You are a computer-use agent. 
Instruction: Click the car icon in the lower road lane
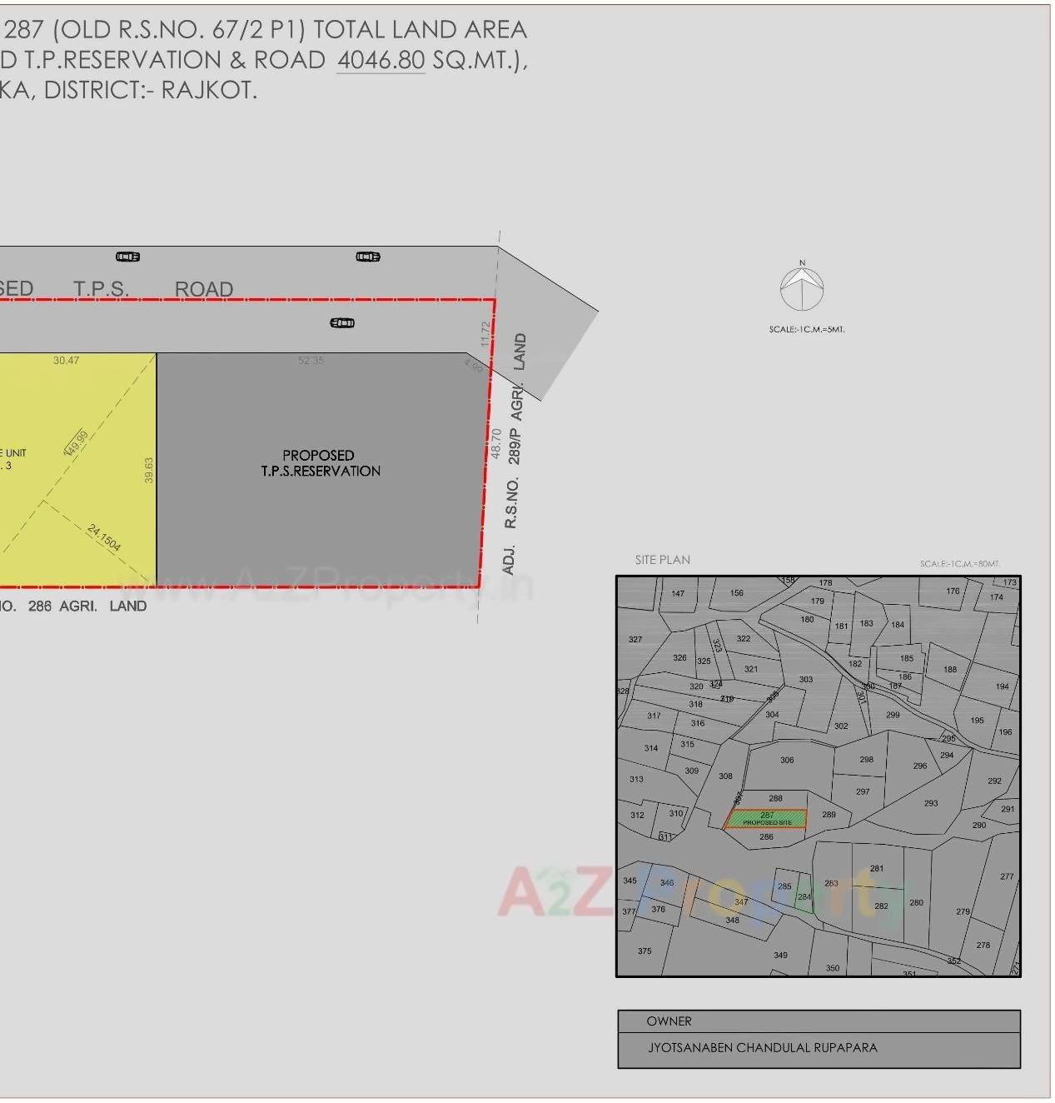(342, 322)
